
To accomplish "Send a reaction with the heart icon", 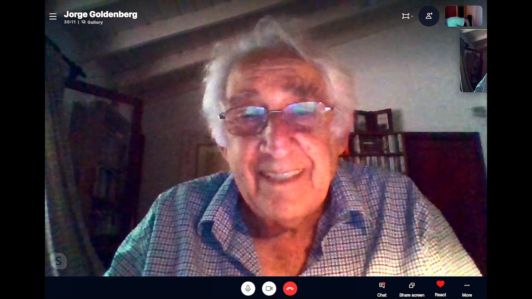I will 440,284.
